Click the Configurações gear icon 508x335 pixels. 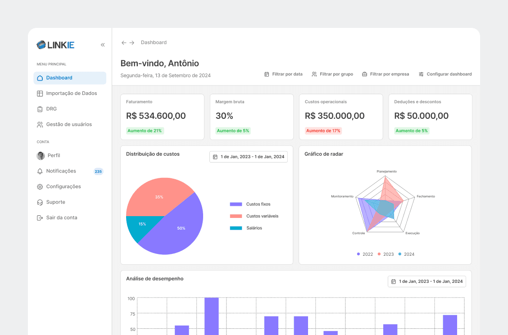(40, 187)
